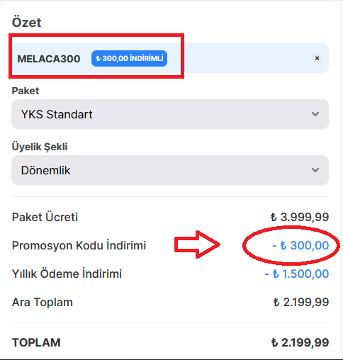Click the chevron arrow in Üyelik Şekli field
The height and width of the screenshot is (360, 343).
tap(315, 170)
